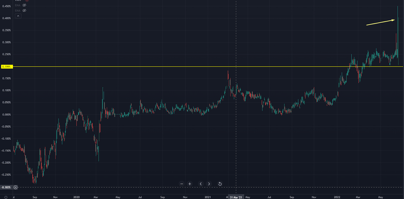Click the -0.200% price axis label

pyautogui.click(x=6, y=163)
